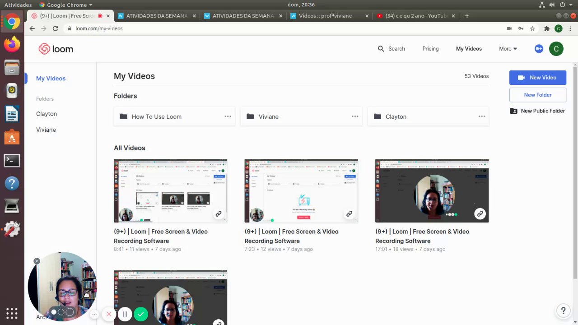
Task: Launch Firefox from the dock
Action: [x=12, y=44]
